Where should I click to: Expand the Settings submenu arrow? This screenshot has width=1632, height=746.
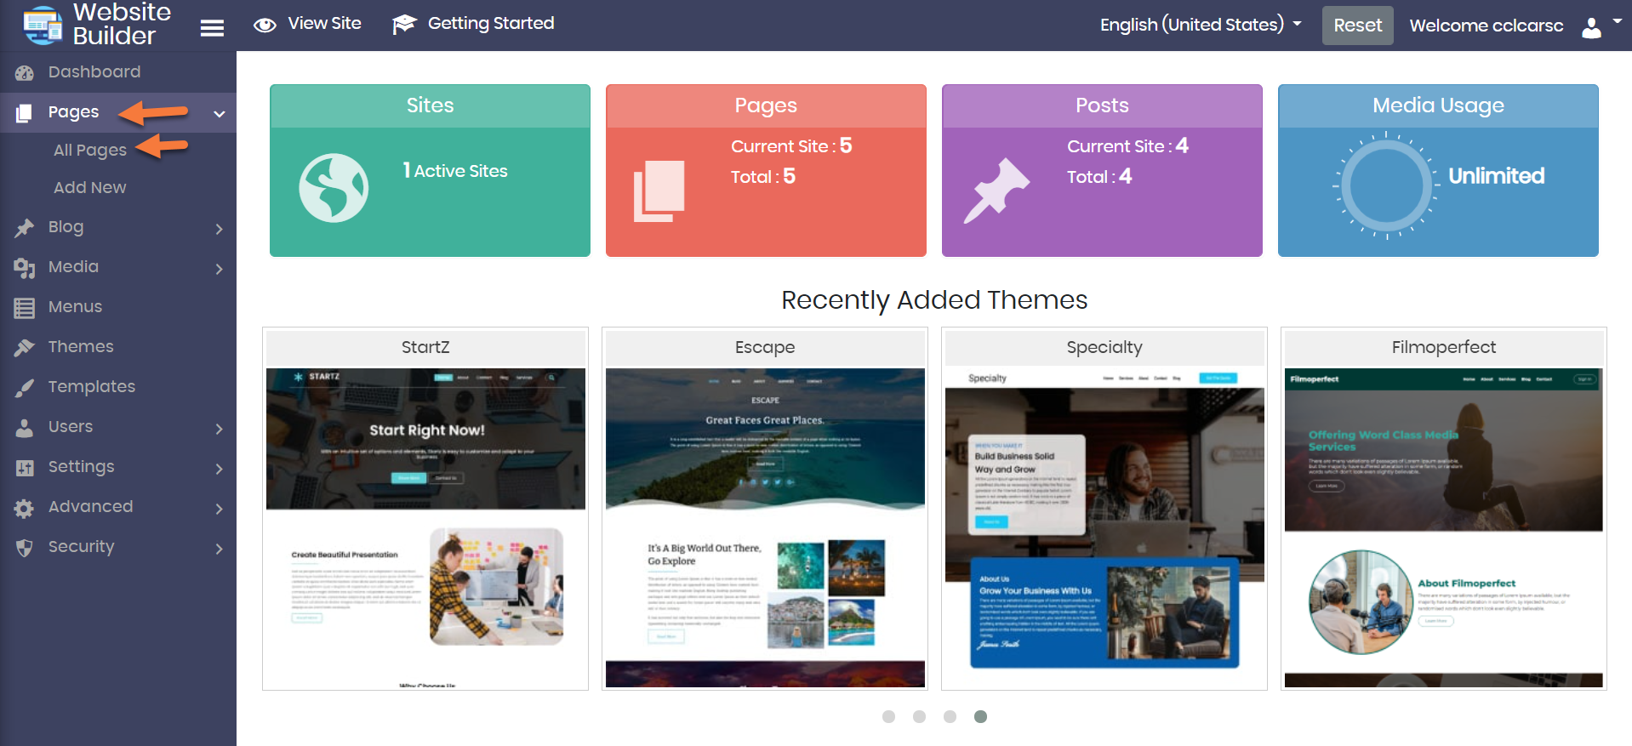click(x=219, y=469)
